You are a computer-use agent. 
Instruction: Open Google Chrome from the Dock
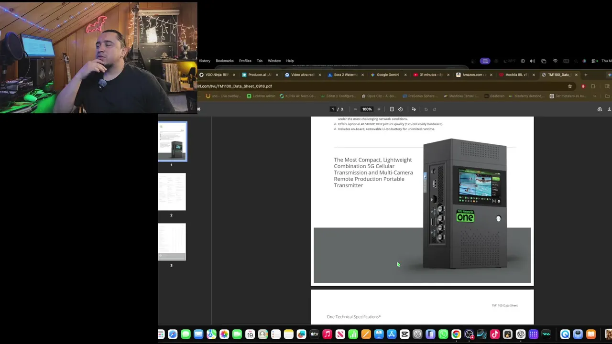point(456,334)
